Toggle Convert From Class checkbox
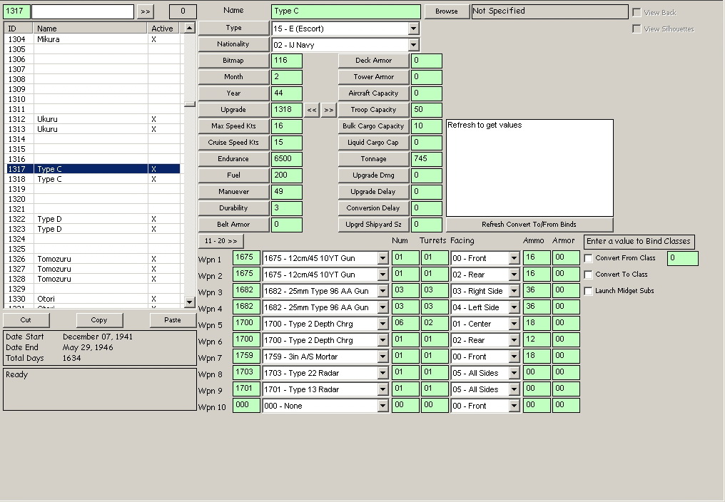The image size is (725, 502). point(589,258)
